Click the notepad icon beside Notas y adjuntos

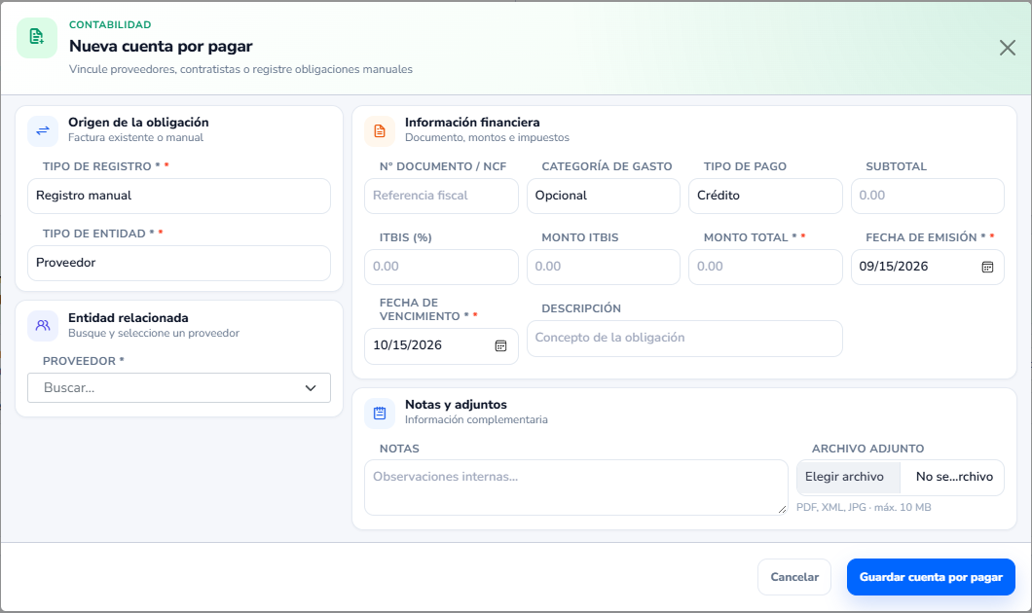(380, 413)
